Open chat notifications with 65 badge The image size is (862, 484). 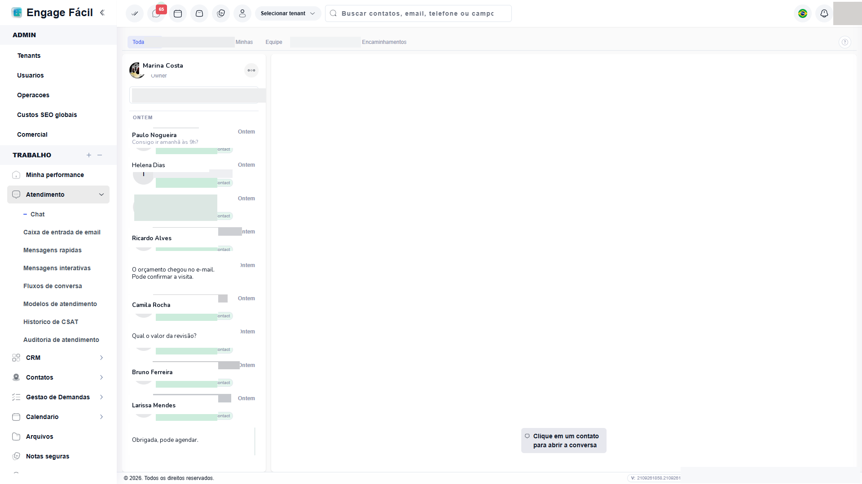(156, 13)
